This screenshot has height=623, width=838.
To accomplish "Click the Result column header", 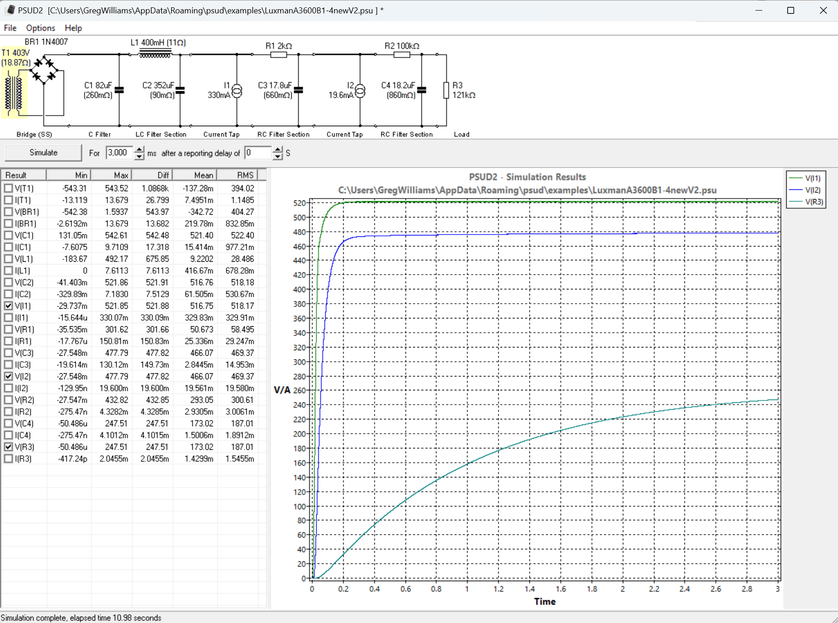I will pyautogui.click(x=24, y=175).
